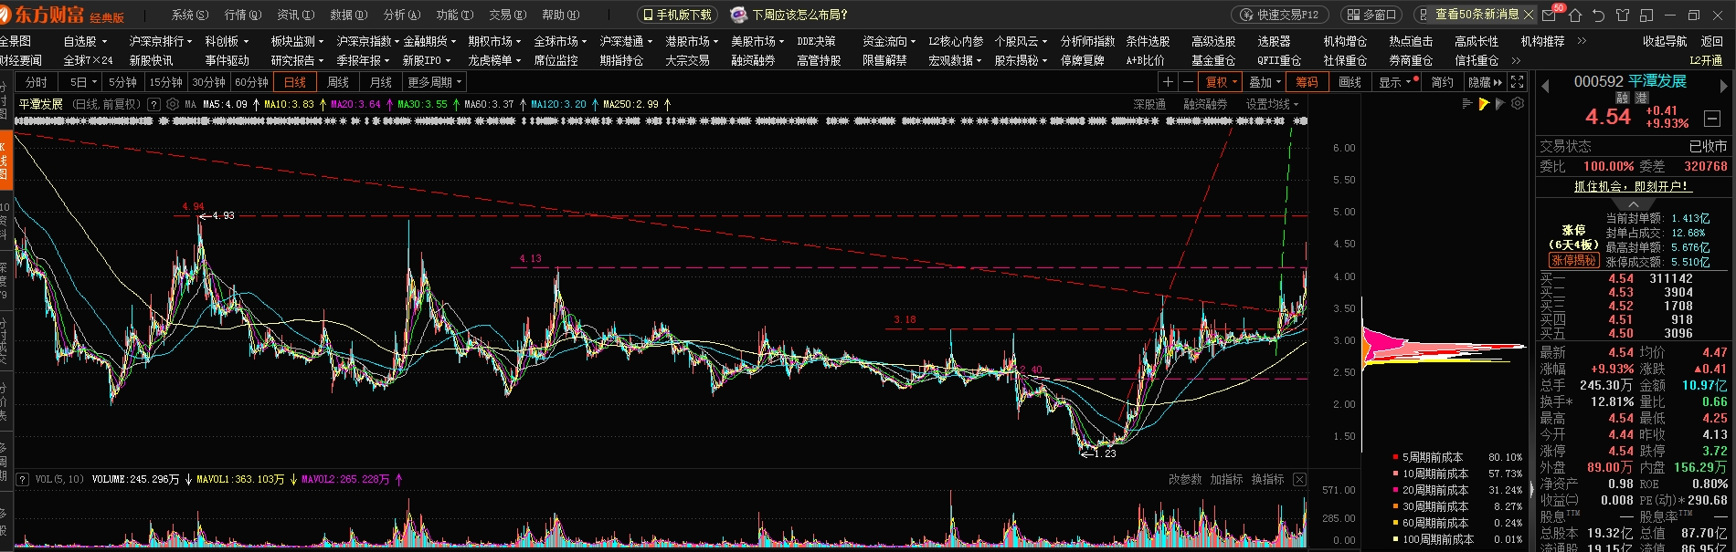Toggle 简约 simple mode
The width and height of the screenshot is (1736, 552).
pos(1442,82)
